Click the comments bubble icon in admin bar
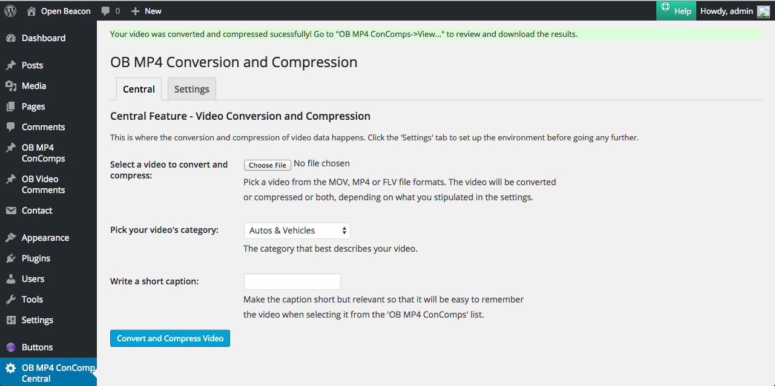The image size is (775, 386). click(x=106, y=11)
